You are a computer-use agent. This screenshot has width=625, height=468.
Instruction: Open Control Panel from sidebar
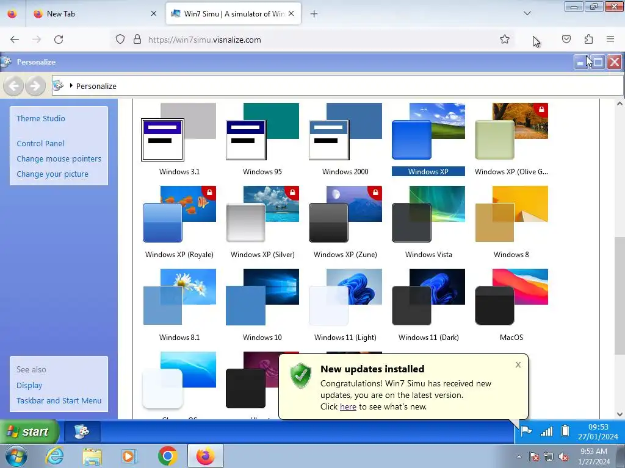pos(40,144)
